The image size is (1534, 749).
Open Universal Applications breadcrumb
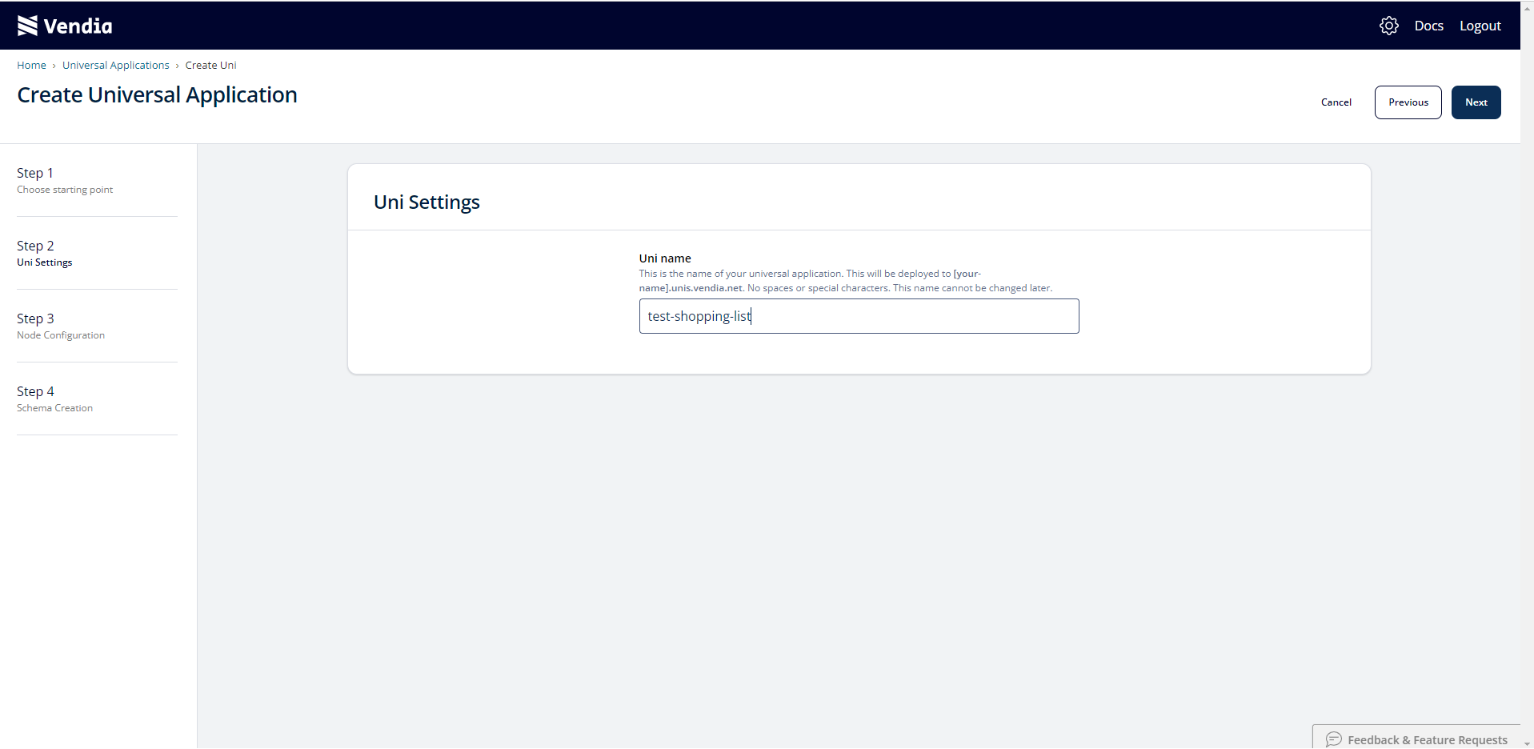pos(116,66)
